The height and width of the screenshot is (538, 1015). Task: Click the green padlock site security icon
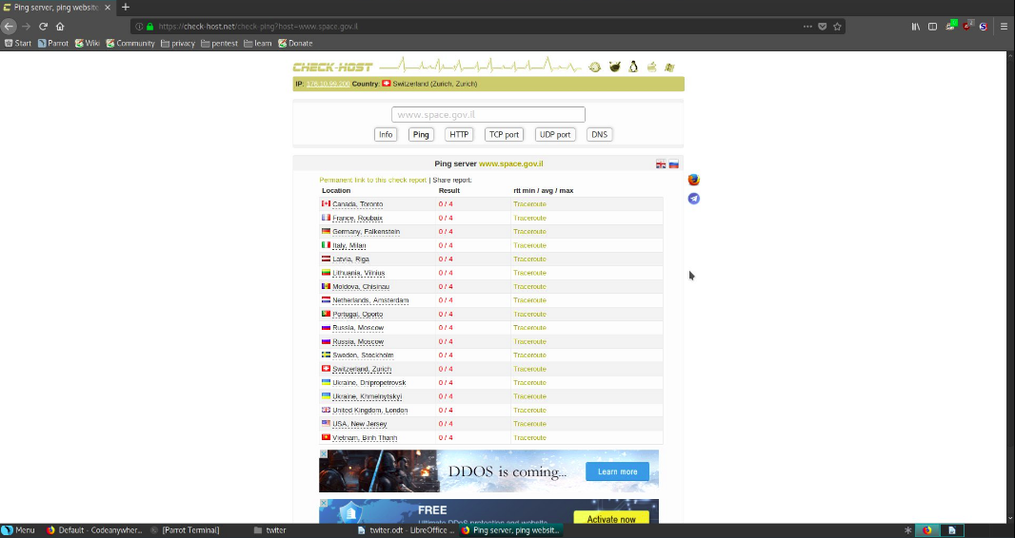tap(150, 27)
